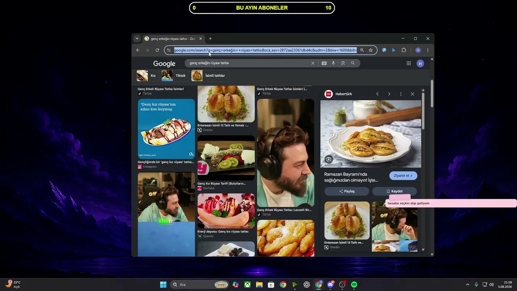
Task: Go to Google home via the logo
Action: click(164, 64)
